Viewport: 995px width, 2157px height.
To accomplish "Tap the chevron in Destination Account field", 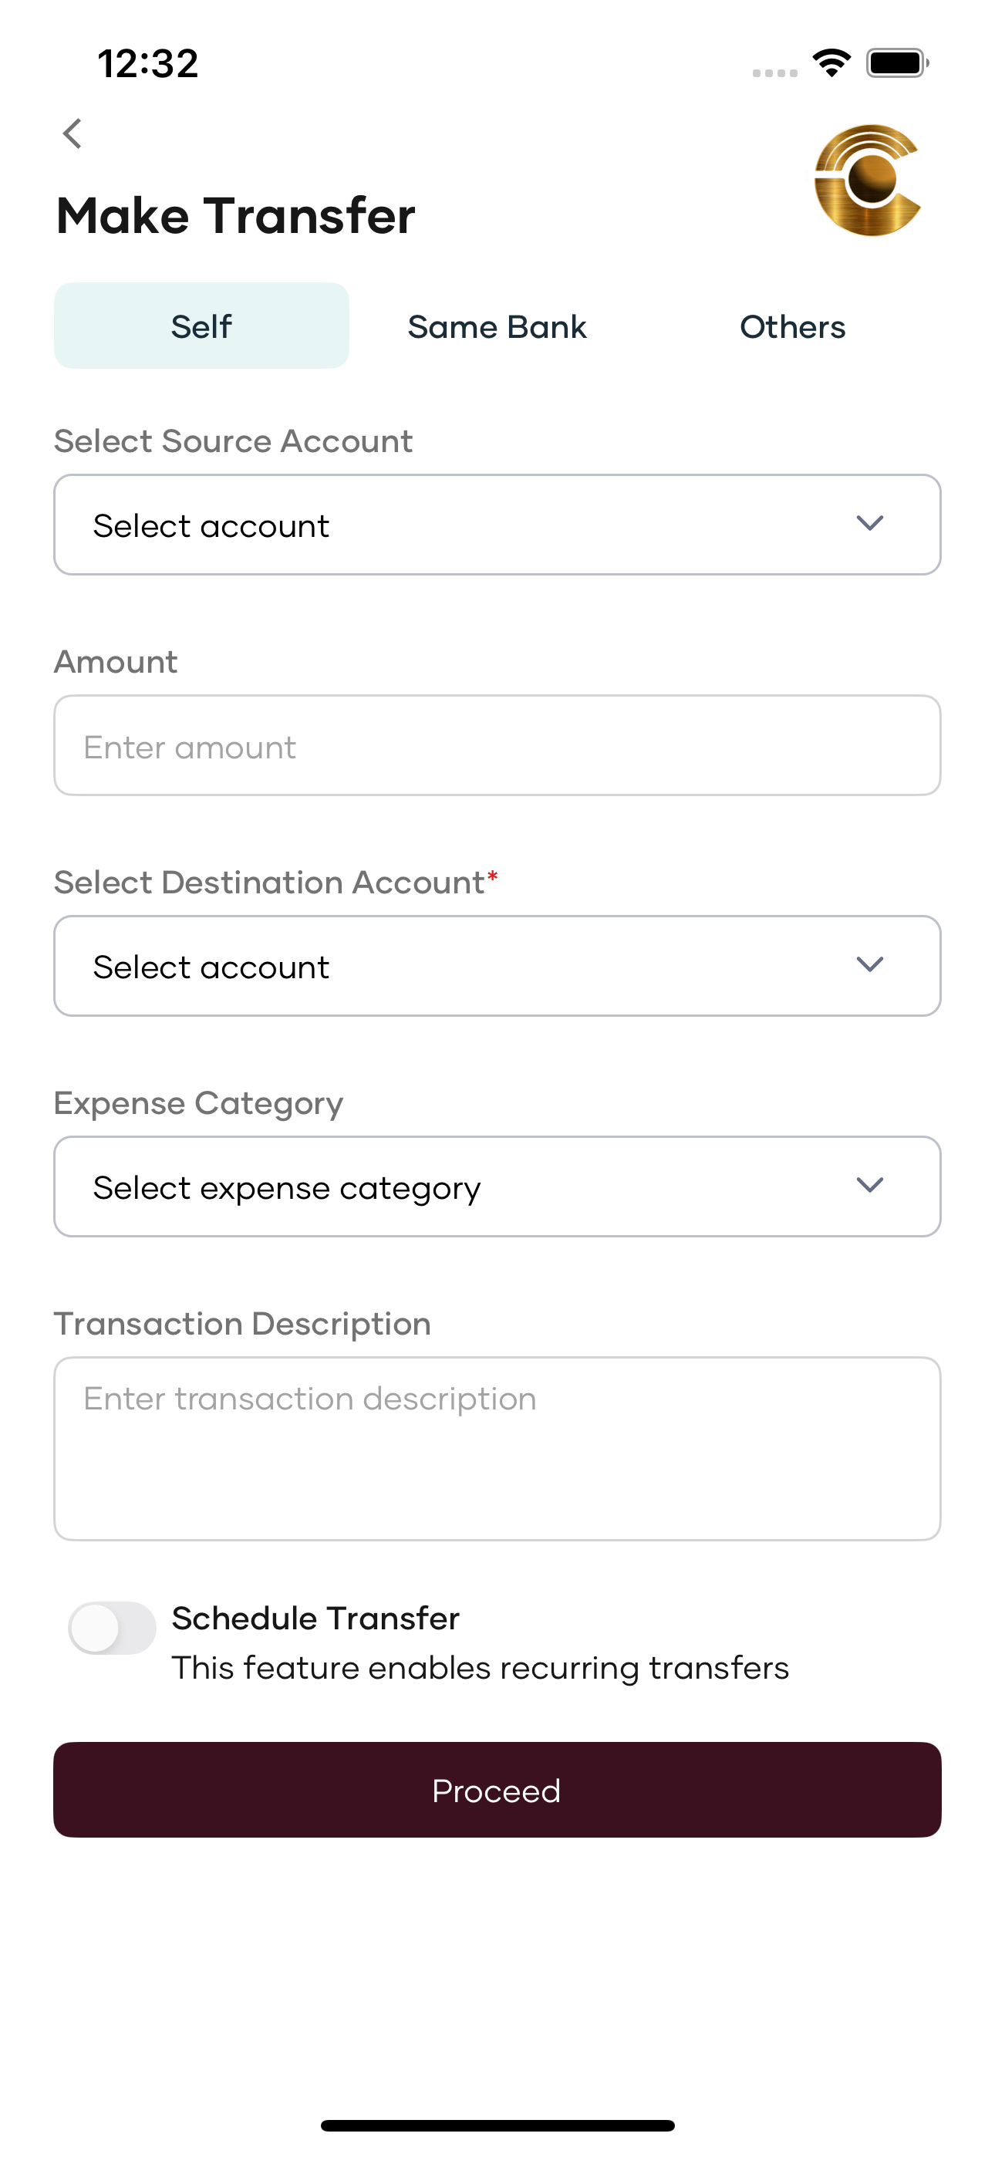I will 870,964.
